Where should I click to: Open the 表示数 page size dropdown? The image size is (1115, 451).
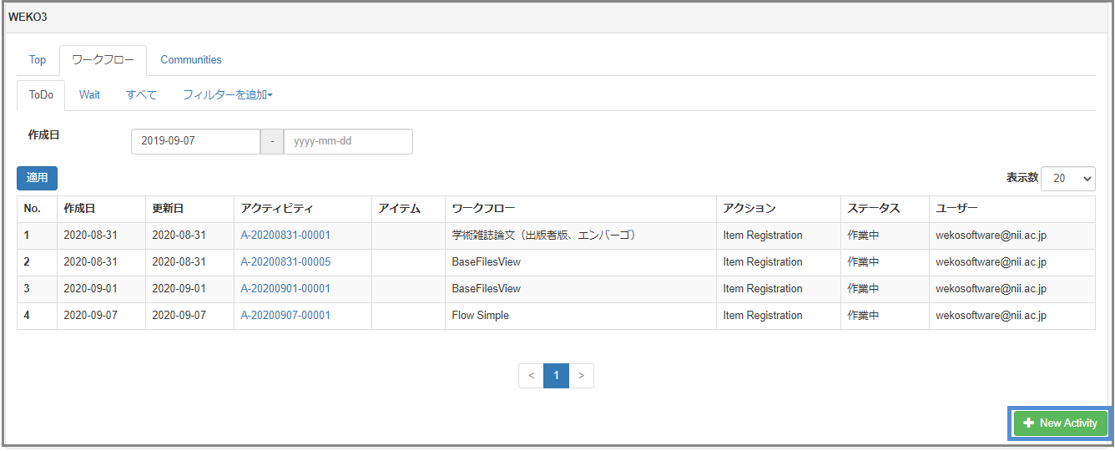1067,178
